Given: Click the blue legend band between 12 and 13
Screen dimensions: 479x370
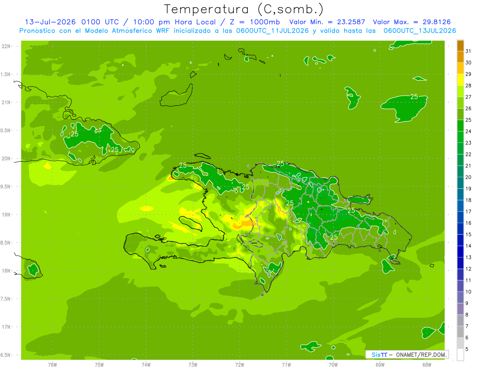Looking at the screenshot, I should coord(460,263).
